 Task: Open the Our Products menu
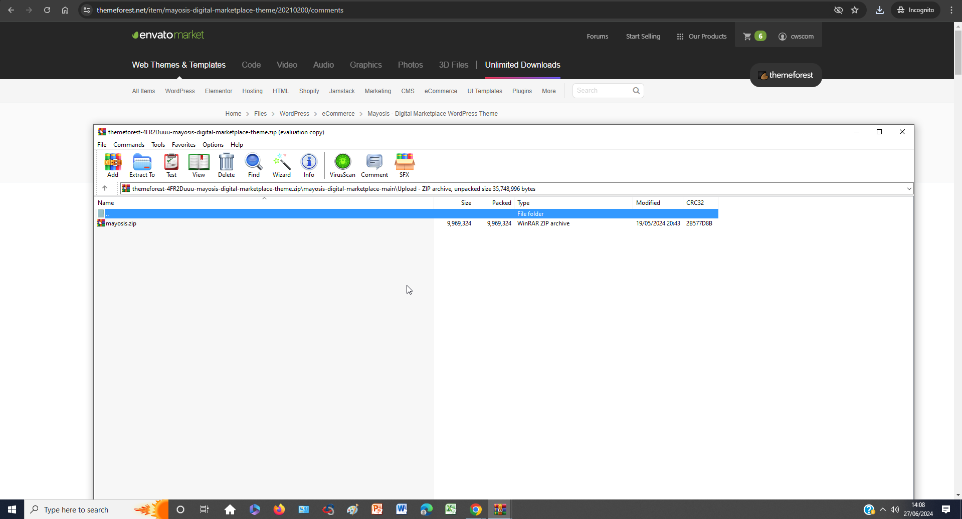click(x=701, y=36)
